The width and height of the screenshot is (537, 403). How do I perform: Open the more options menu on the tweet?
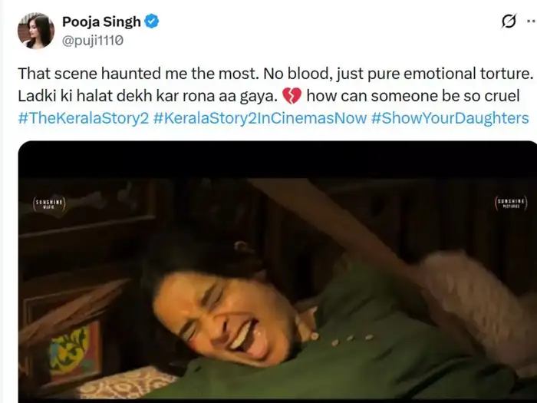pos(531,21)
